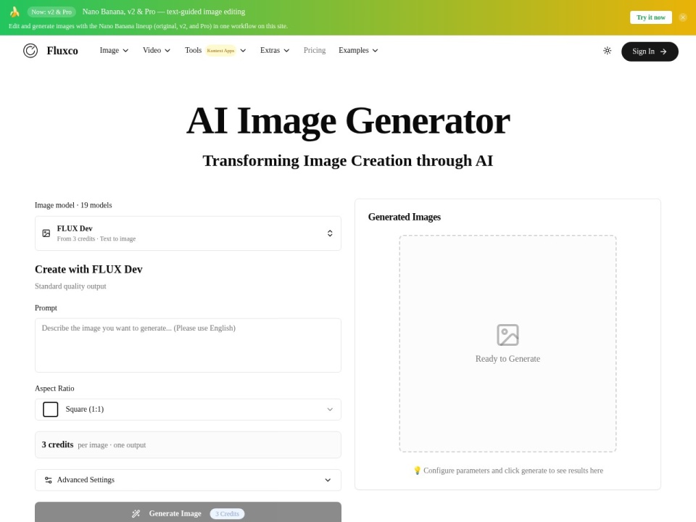Click the Examples menu chevron arrow
696x522 pixels.
(x=375, y=51)
